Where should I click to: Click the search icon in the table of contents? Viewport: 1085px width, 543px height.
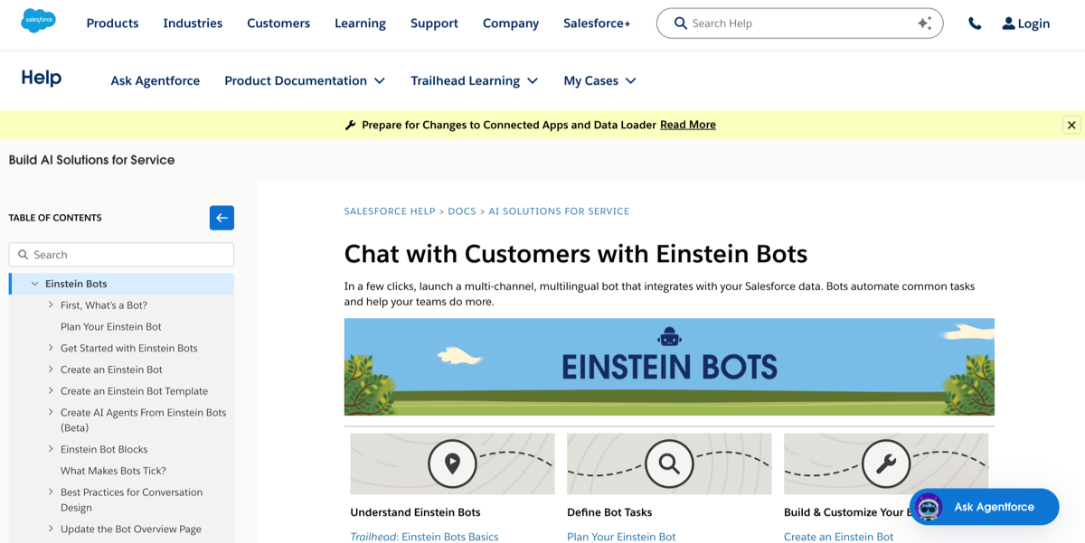point(24,254)
